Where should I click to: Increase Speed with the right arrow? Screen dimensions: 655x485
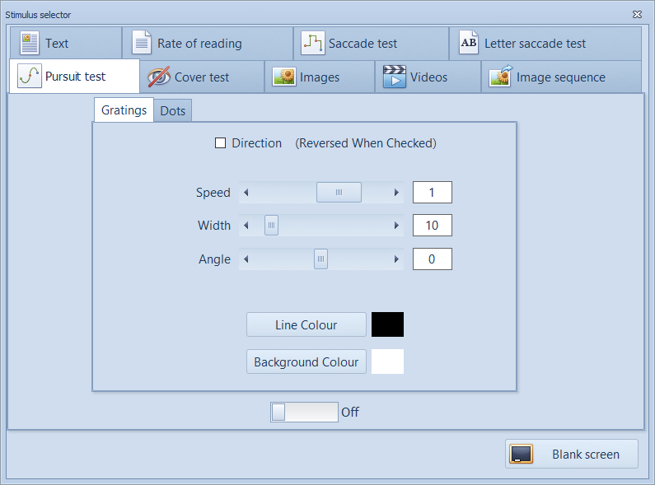pyautogui.click(x=396, y=193)
